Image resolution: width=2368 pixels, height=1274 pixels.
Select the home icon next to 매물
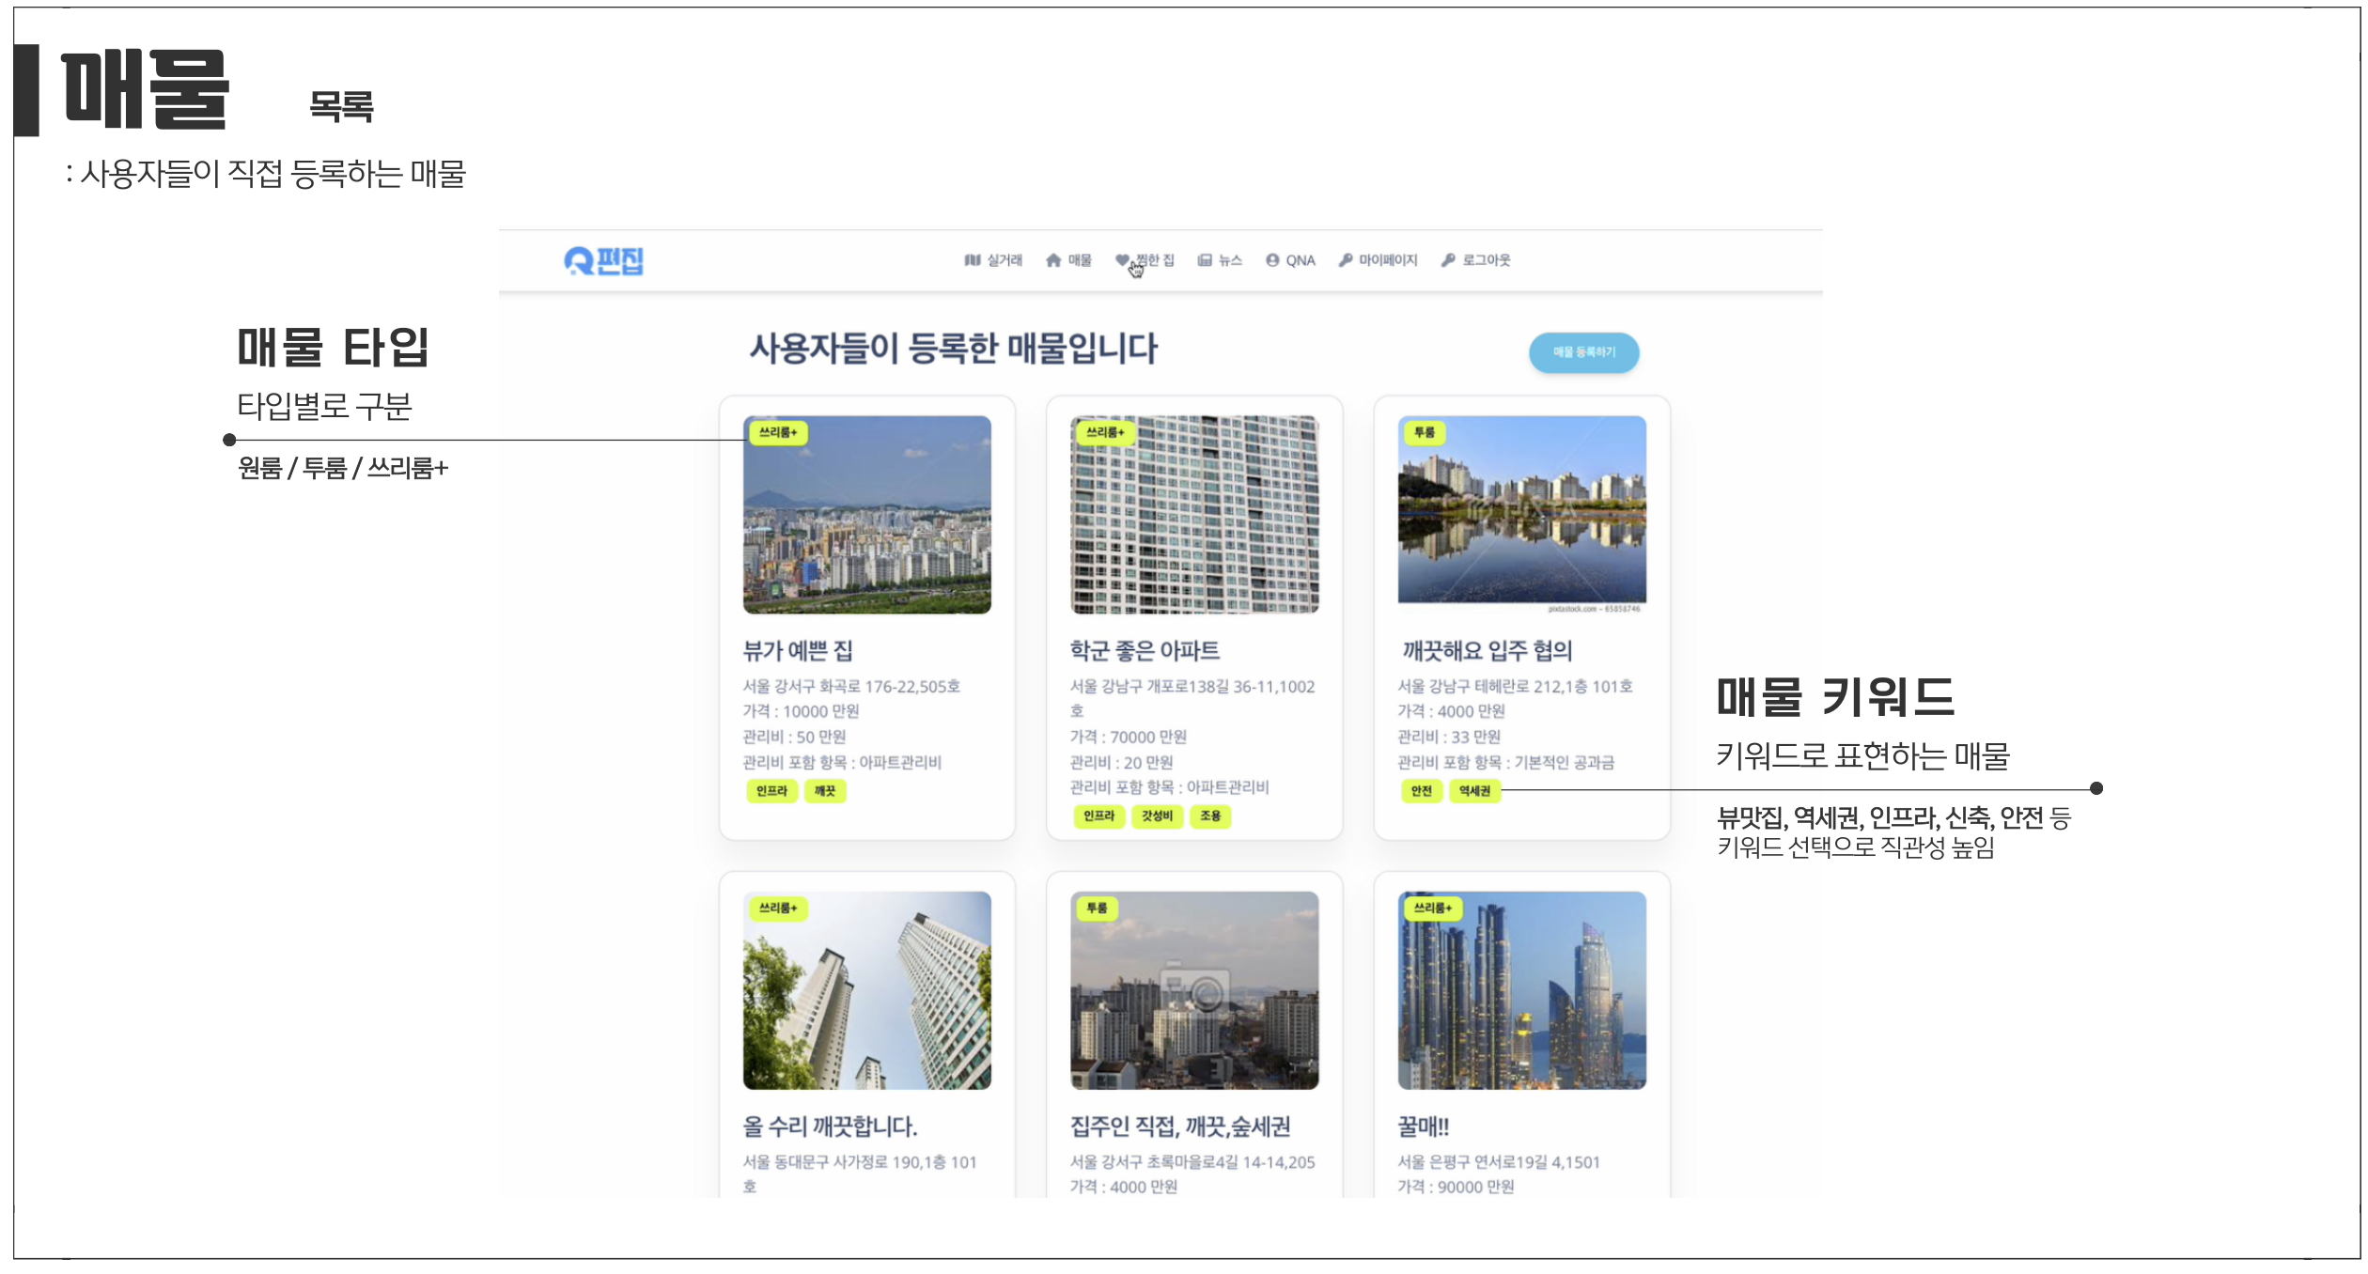pos(1054,260)
